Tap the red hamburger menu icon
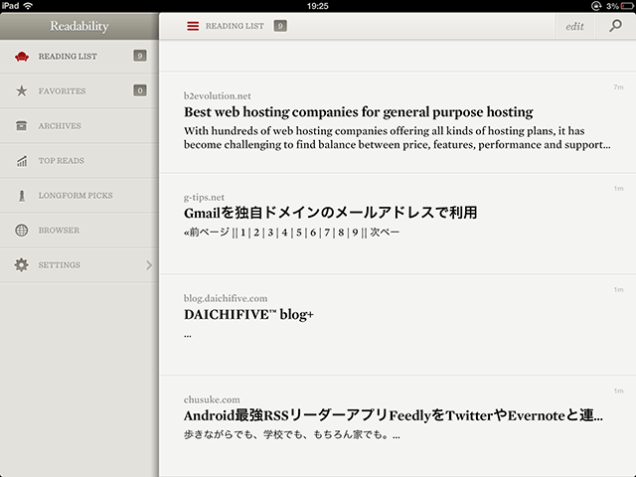This screenshot has height=477, width=636. point(193,26)
